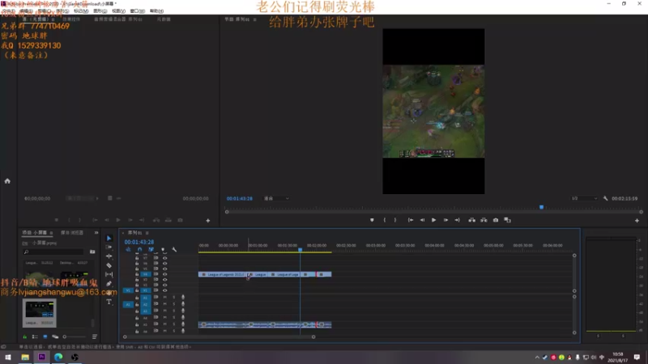
Task: Select the Selection arrow tool
Action: 109,238
